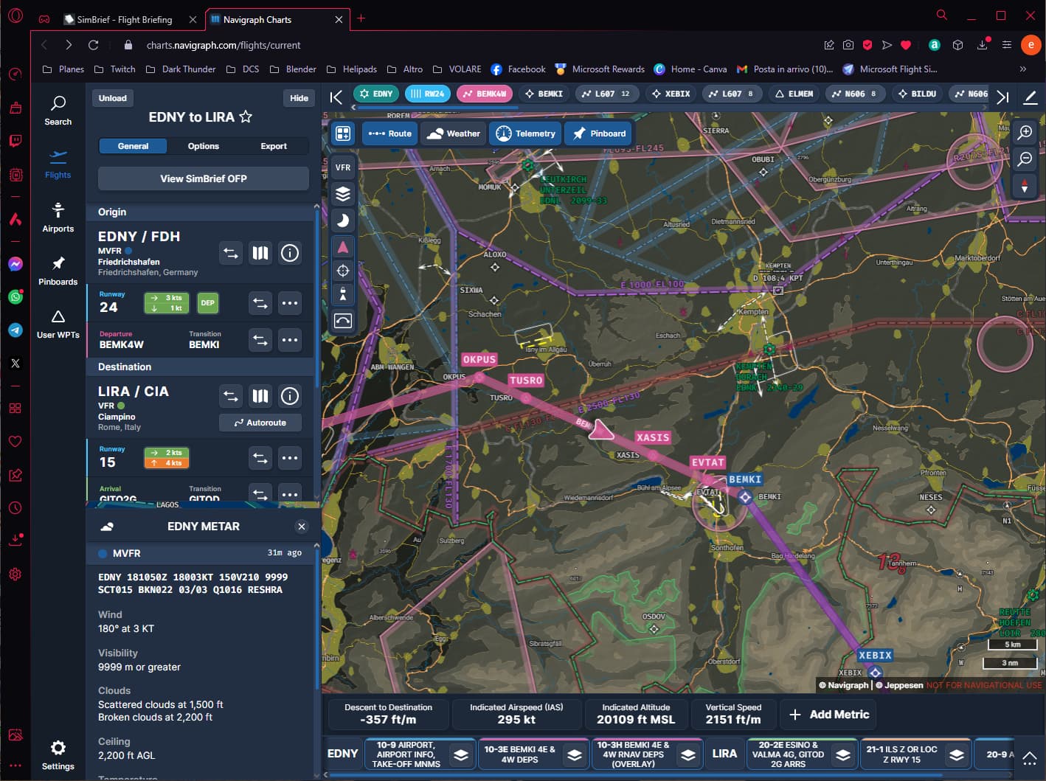Screen dimensions: 1046x781
Task: Open runway 24 more options menu
Action: 290,303
